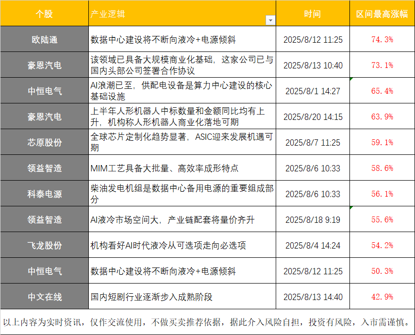The image size is (415, 335).
Task: Select the 中文在线 stock cell
Action: coord(45,296)
